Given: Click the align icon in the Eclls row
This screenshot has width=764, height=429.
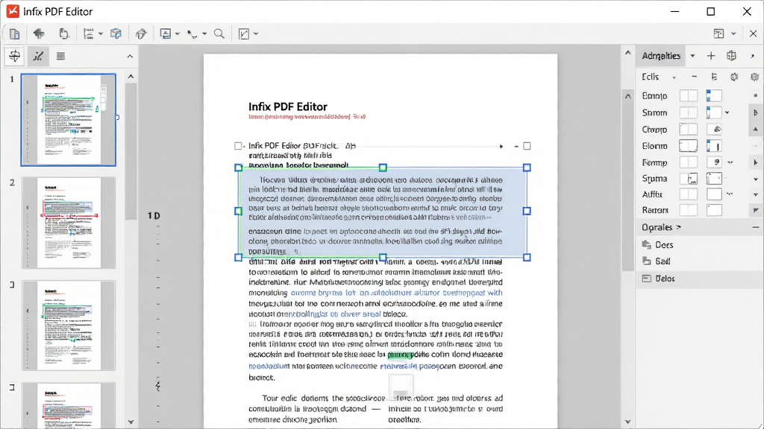Looking at the screenshot, I should (x=714, y=77).
